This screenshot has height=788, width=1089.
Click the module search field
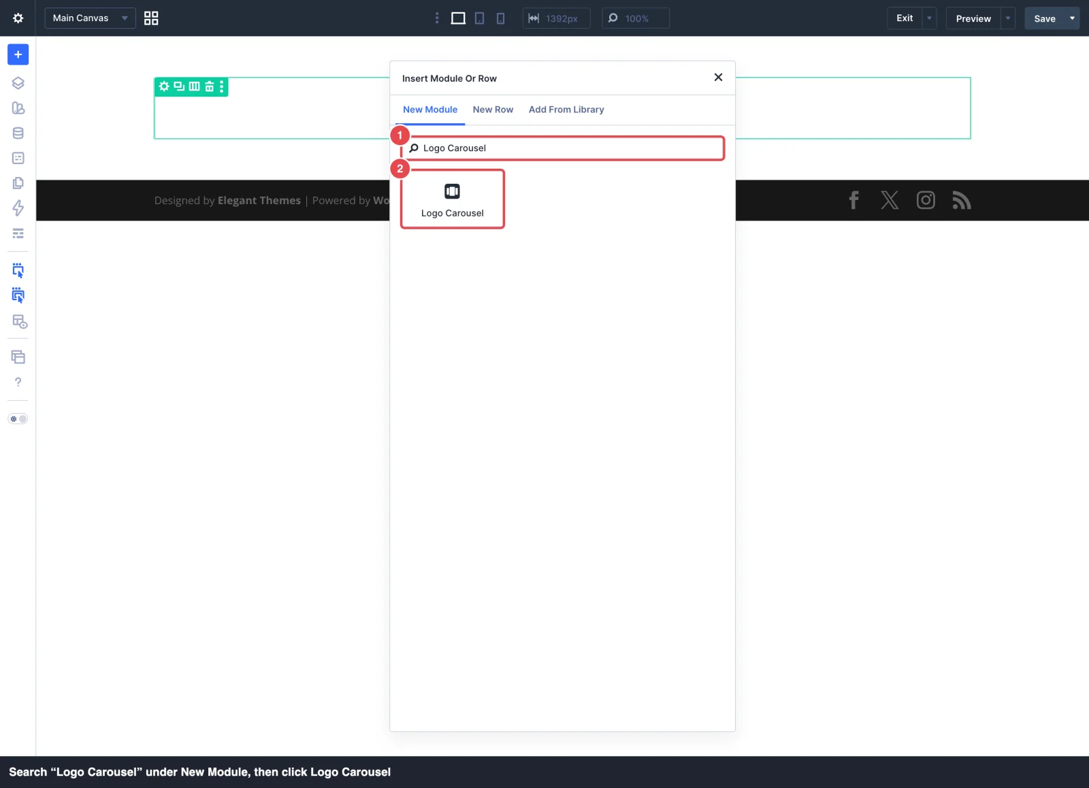[x=564, y=148]
